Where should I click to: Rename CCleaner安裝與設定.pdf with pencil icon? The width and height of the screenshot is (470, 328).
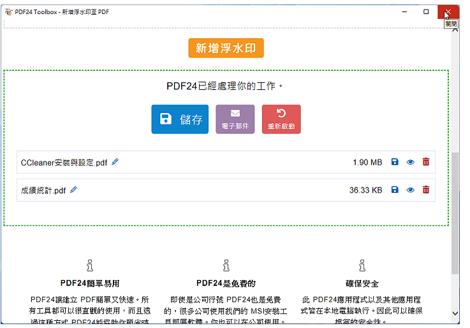(115, 162)
